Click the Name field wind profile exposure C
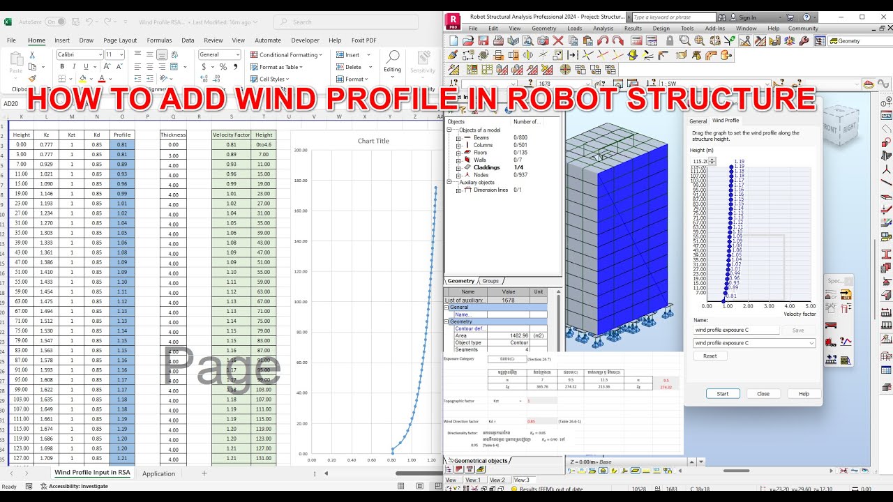This screenshot has height=502, width=893. [736, 330]
